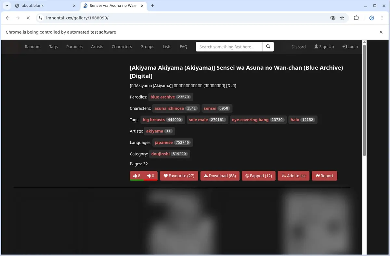
Task: Switch to the about:blank tab
Action: click(45, 6)
